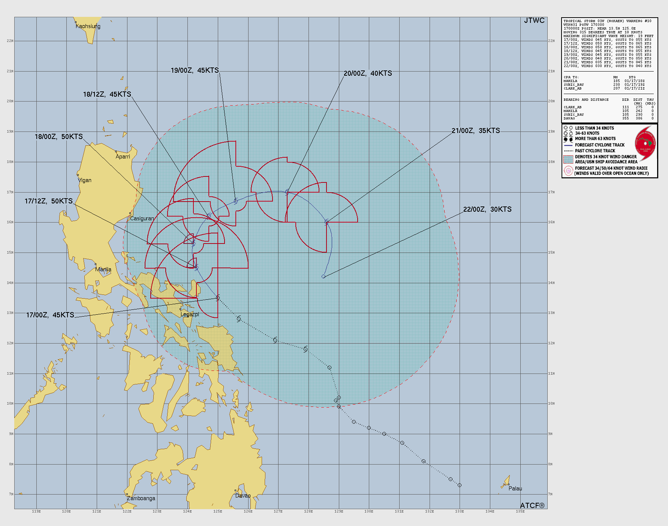Select the '21/00Z, 35KTS' forecast label
668x526 pixels.
click(476, 131)
